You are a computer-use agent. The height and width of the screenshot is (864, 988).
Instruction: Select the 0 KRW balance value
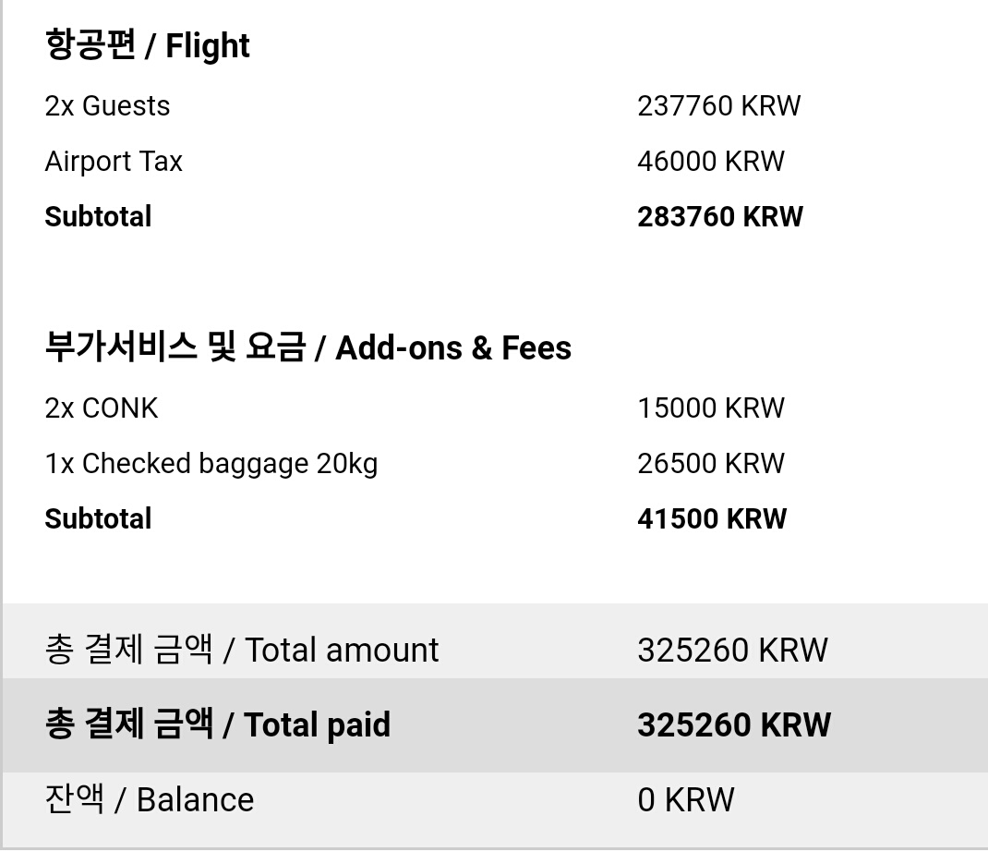685,800
